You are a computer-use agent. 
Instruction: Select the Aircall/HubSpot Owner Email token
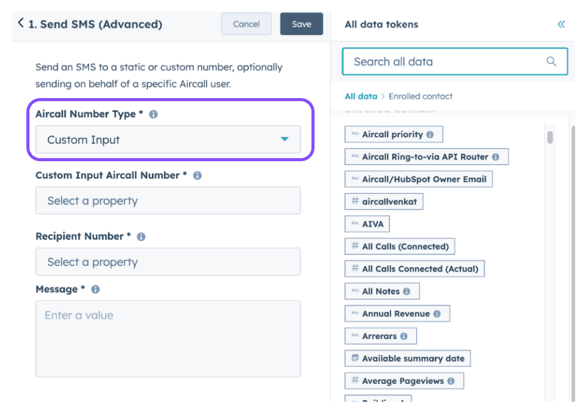[420, 179]
